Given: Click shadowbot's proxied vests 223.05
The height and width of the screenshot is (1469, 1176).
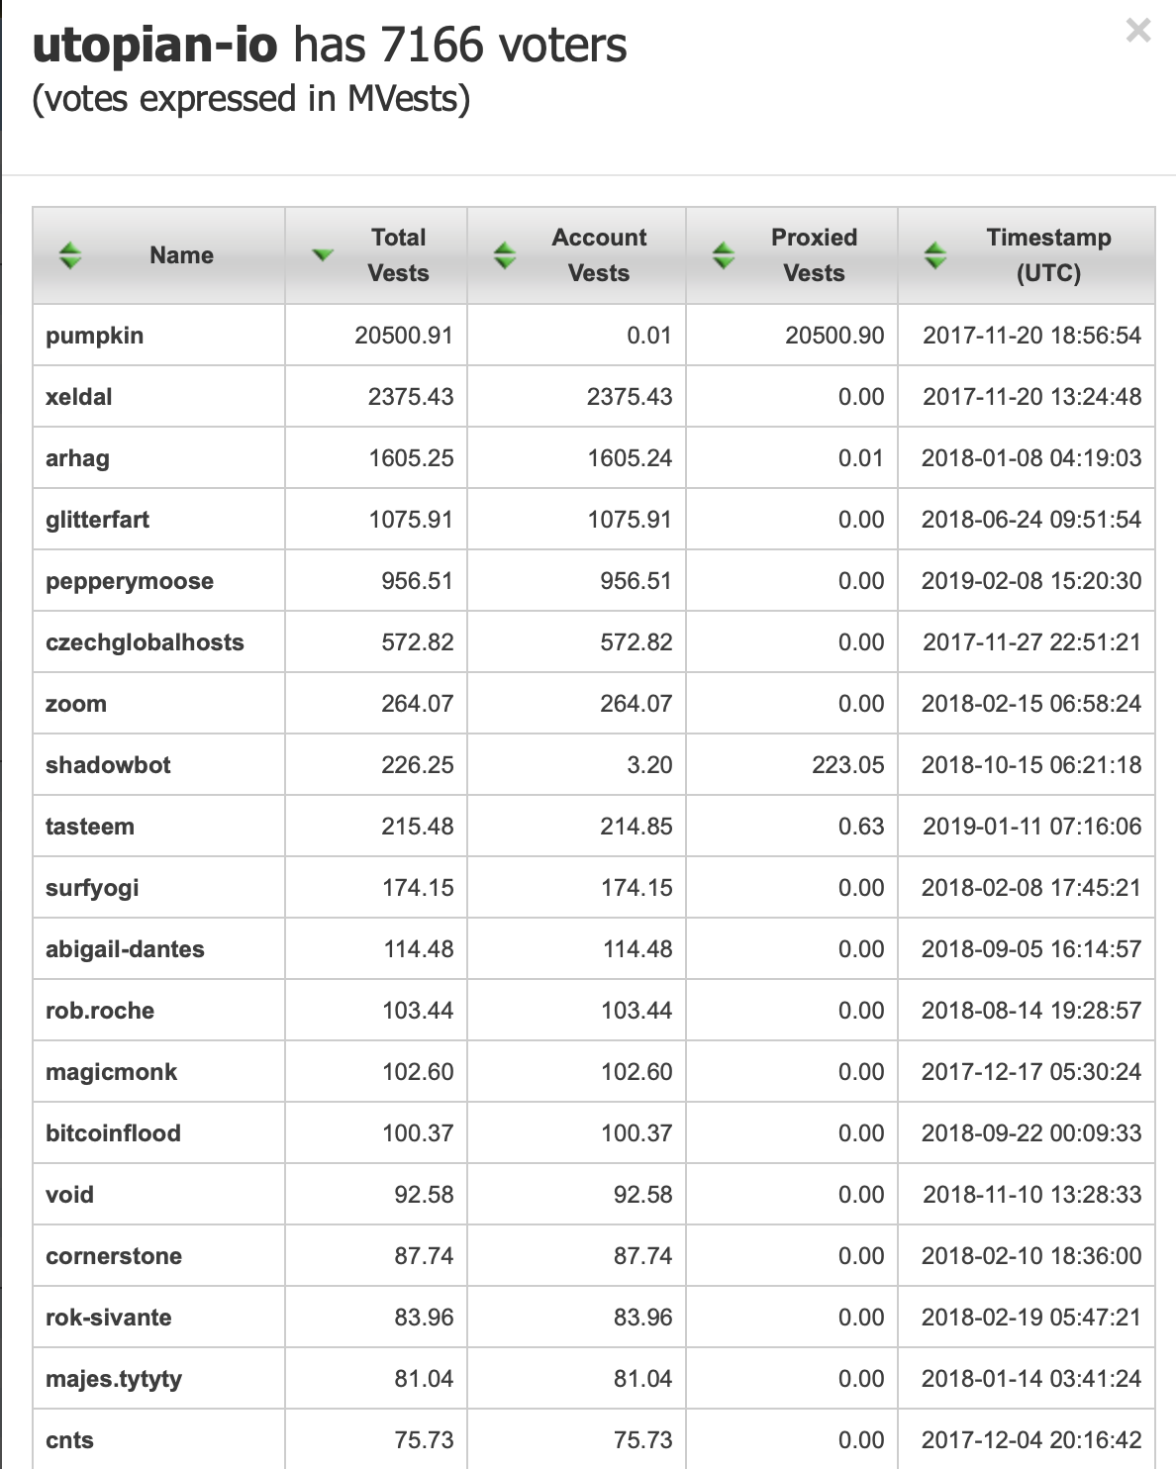Looking at the screenshot, I should tap(848, 765).
